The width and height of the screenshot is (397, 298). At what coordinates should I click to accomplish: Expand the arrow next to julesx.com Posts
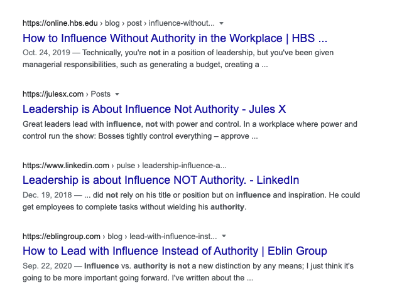(117, 94)
